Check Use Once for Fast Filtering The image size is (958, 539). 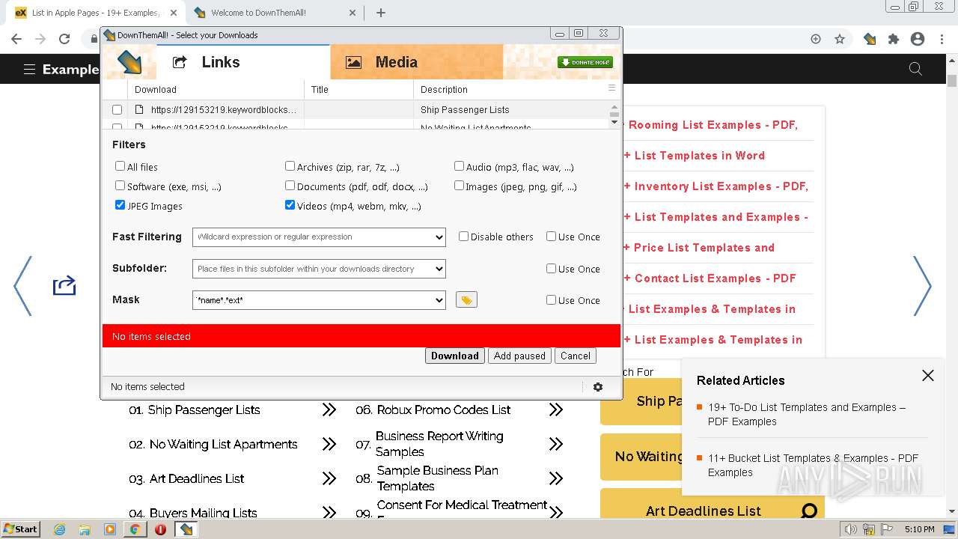point(551,237)
